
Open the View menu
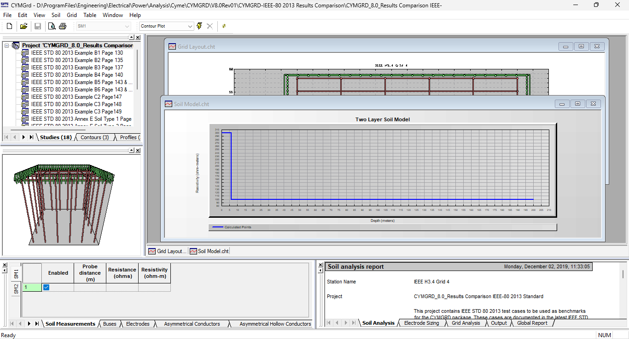pyautogui.click(x=40, y=15)
